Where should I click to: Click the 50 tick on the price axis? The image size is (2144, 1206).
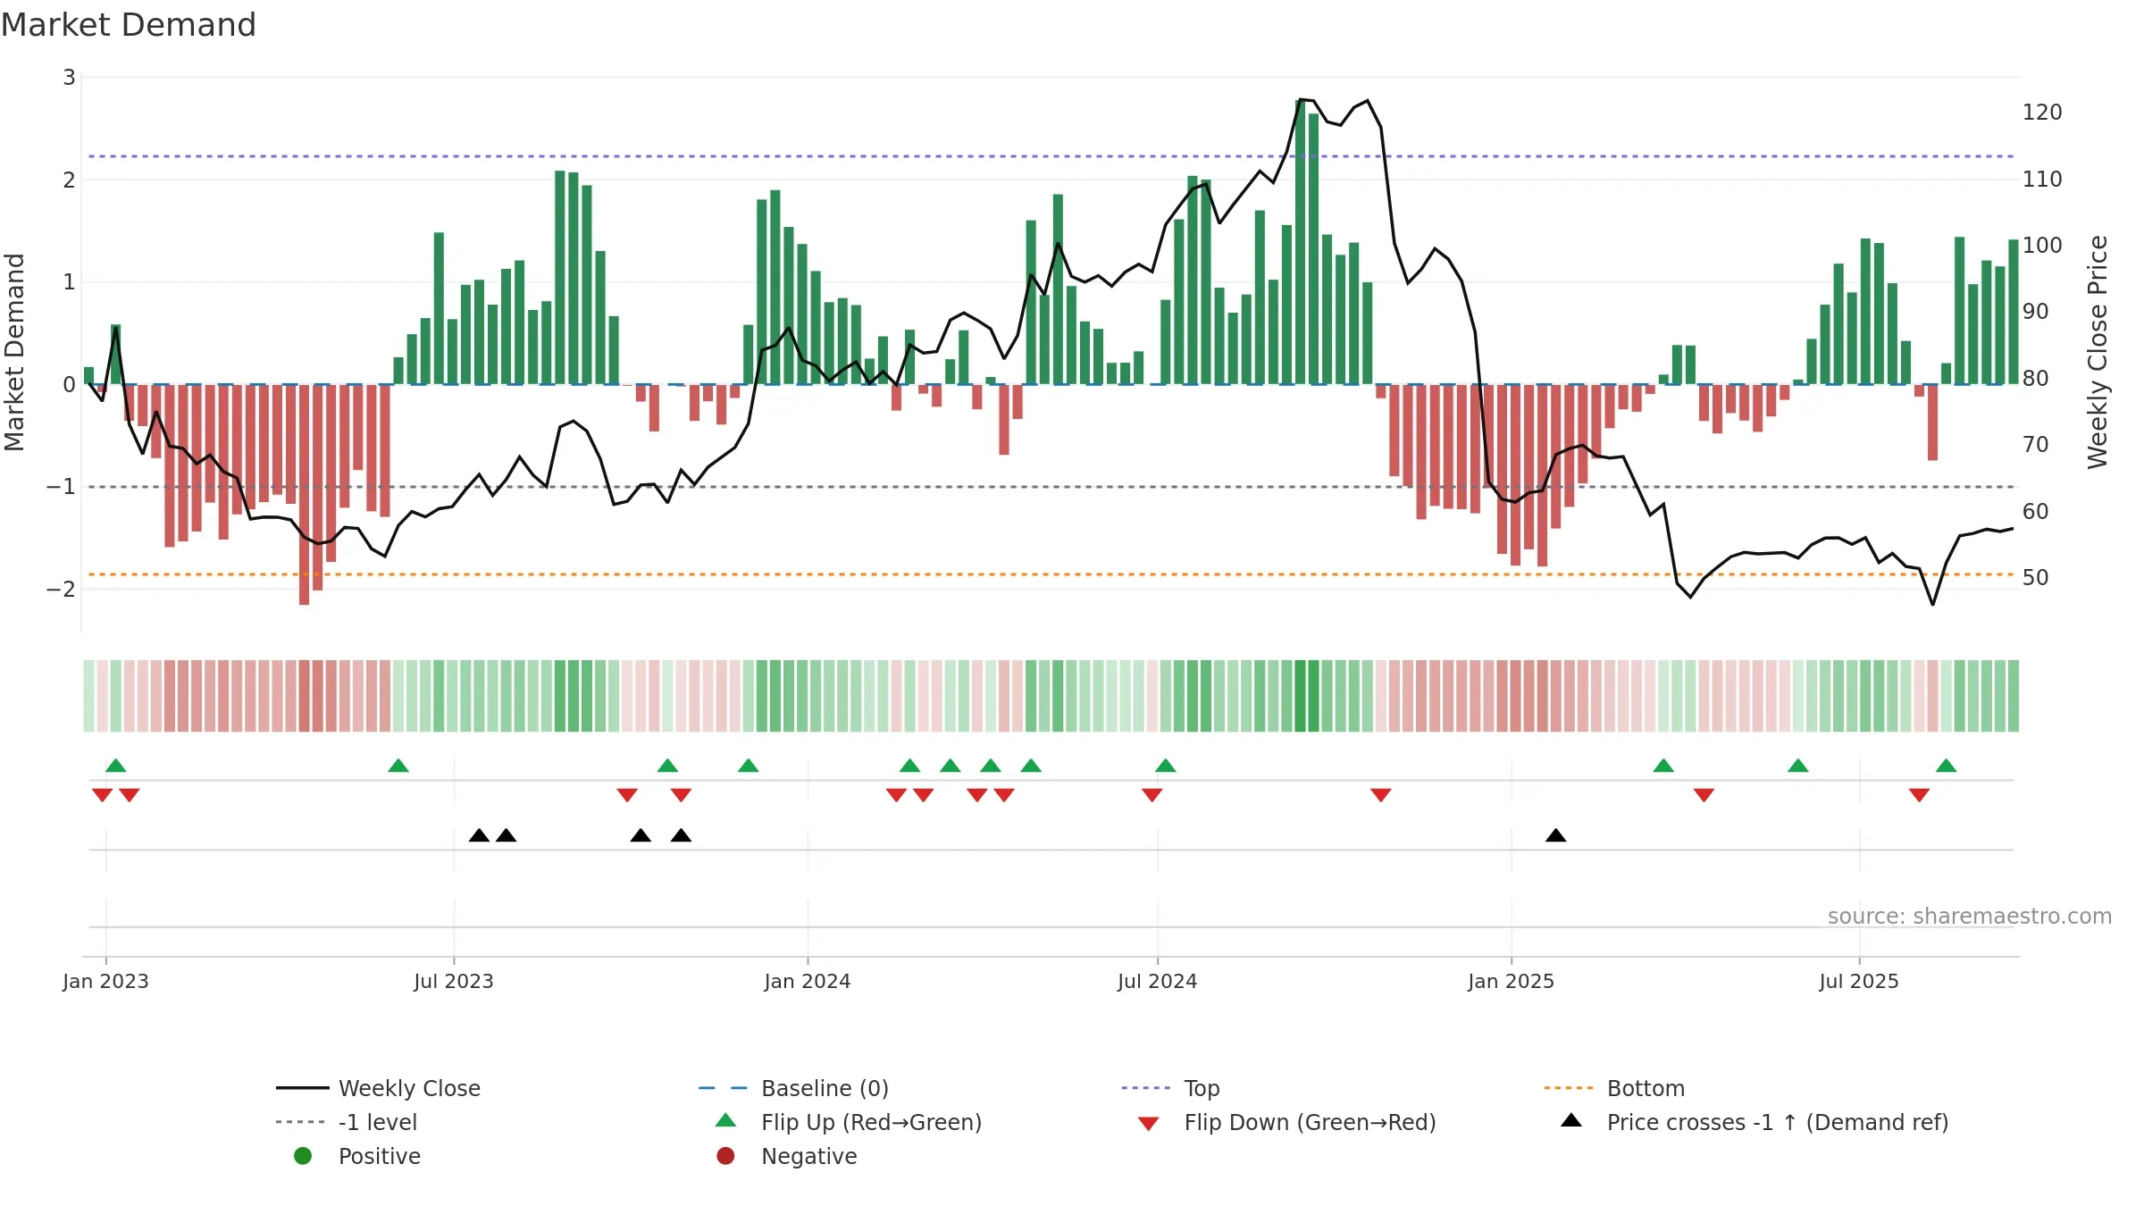point(2035,578)
